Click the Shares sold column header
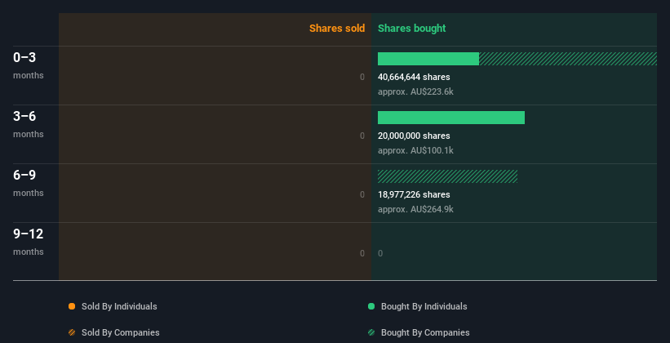The height and width of the screenshot is (343, 670). tap(337, 29)
